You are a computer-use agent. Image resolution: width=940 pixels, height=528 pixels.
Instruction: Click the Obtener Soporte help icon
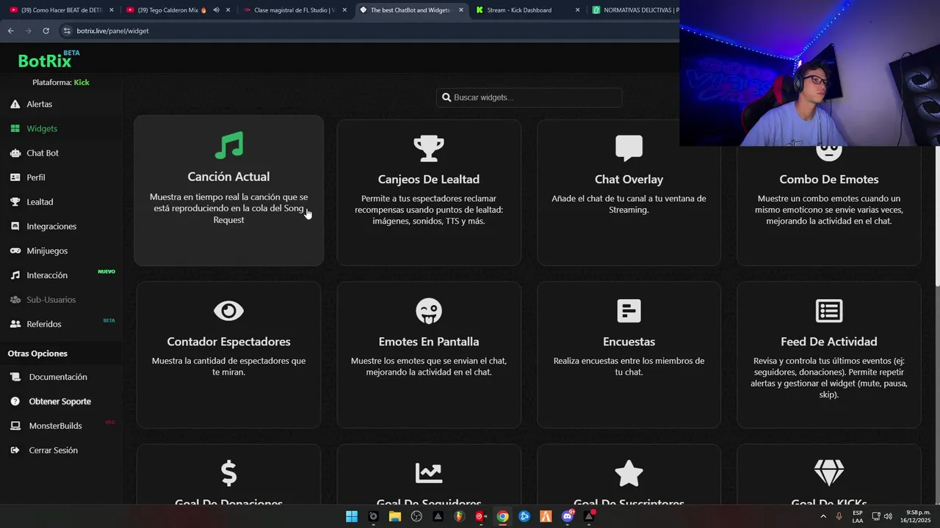coord(15,401)
